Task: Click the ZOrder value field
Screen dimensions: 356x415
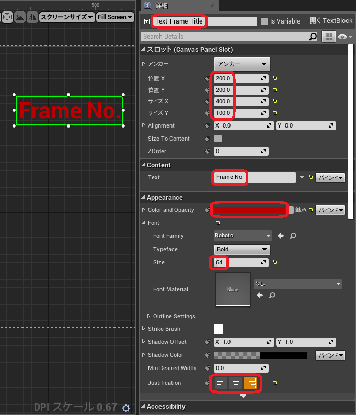Action: (241, 152)
